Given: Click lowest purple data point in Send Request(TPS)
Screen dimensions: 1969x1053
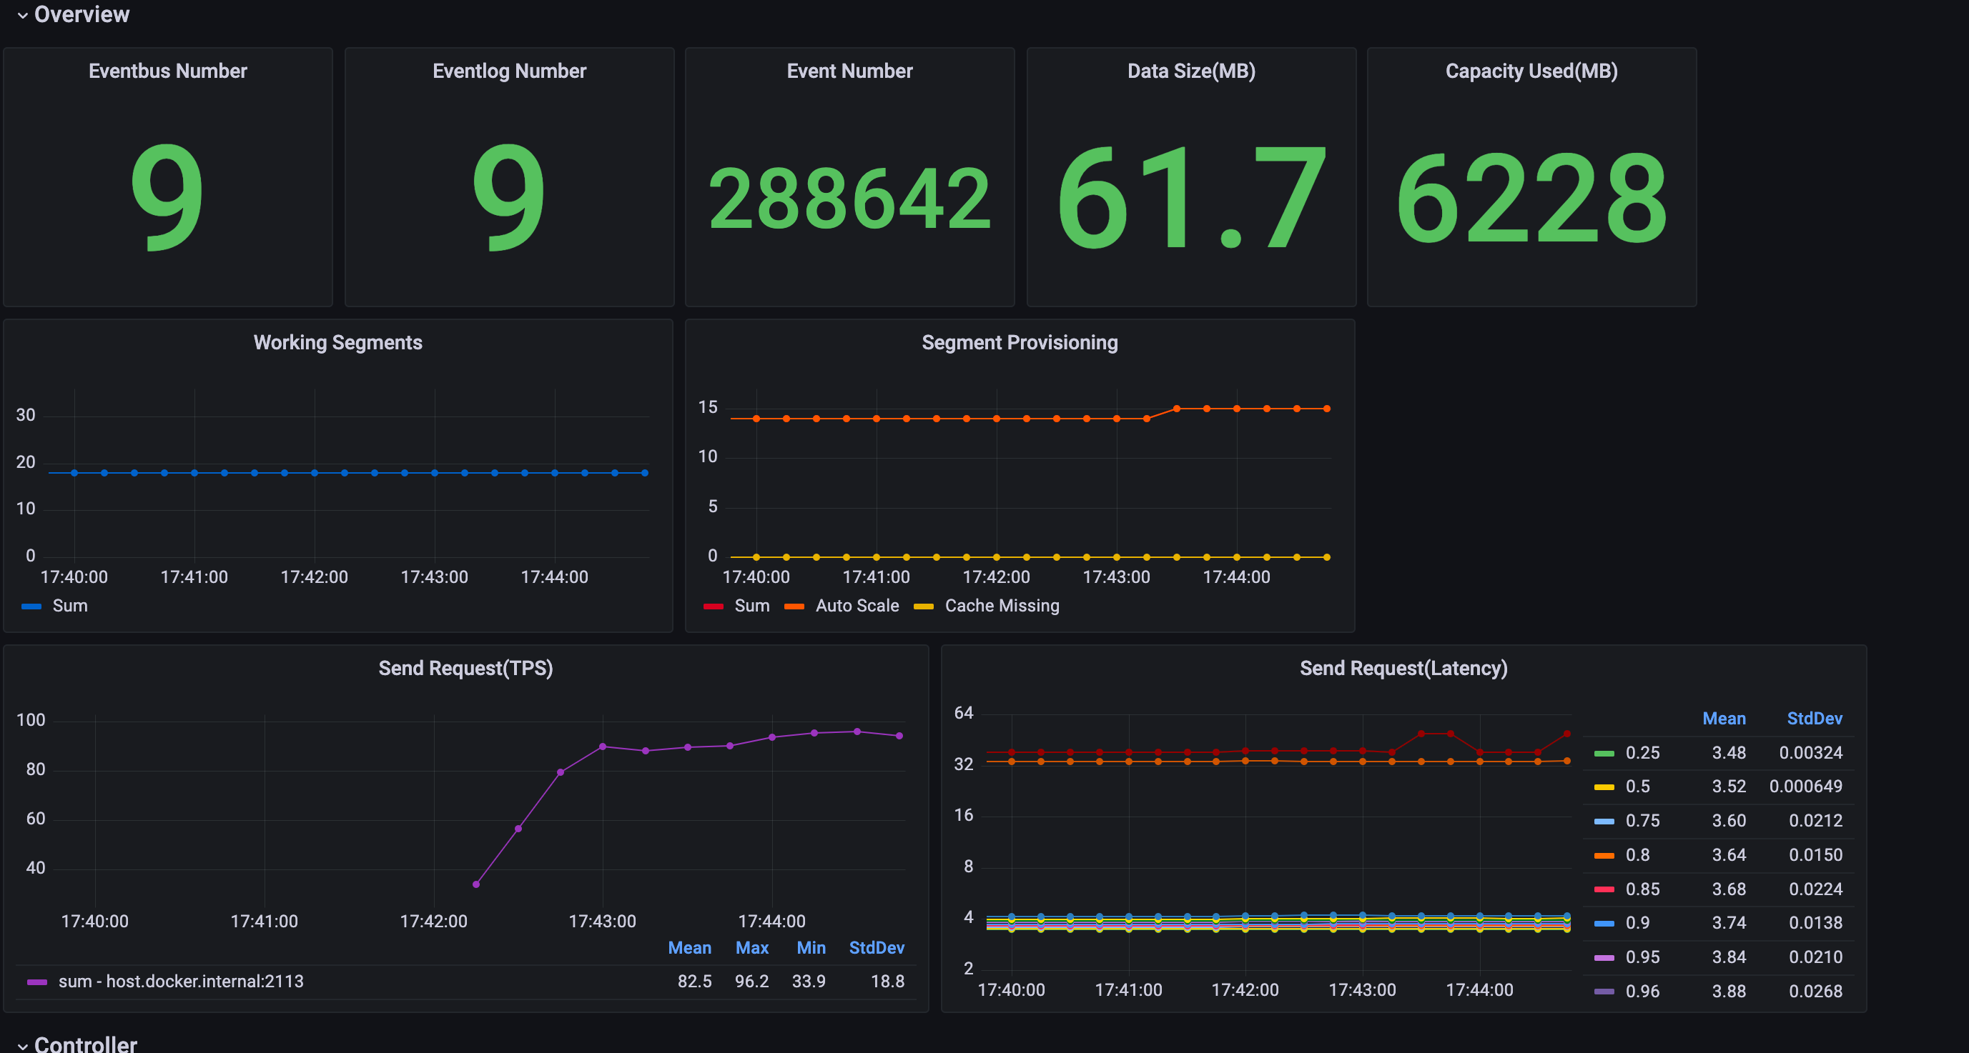Looking at the screenshot, I should 476,884.
